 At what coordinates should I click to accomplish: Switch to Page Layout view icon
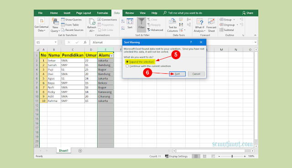point(204,156)
